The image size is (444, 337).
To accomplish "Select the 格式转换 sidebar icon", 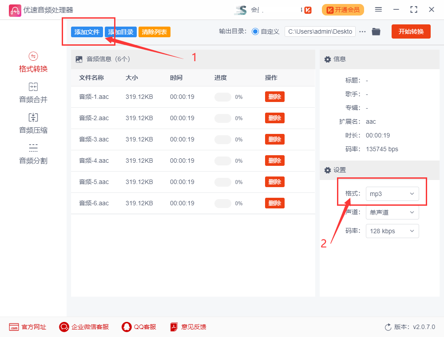I will pos(32,62).
